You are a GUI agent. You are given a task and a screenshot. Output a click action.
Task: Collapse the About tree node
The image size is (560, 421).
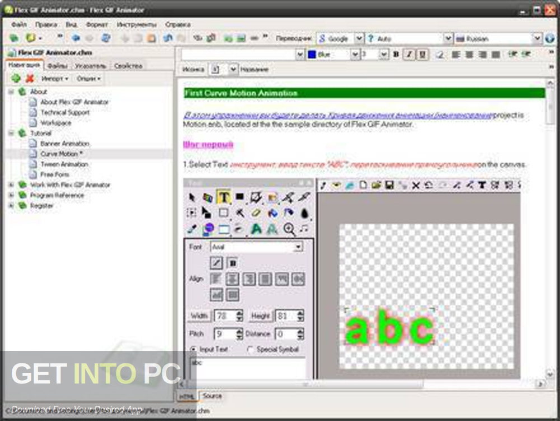coord(11,92)
